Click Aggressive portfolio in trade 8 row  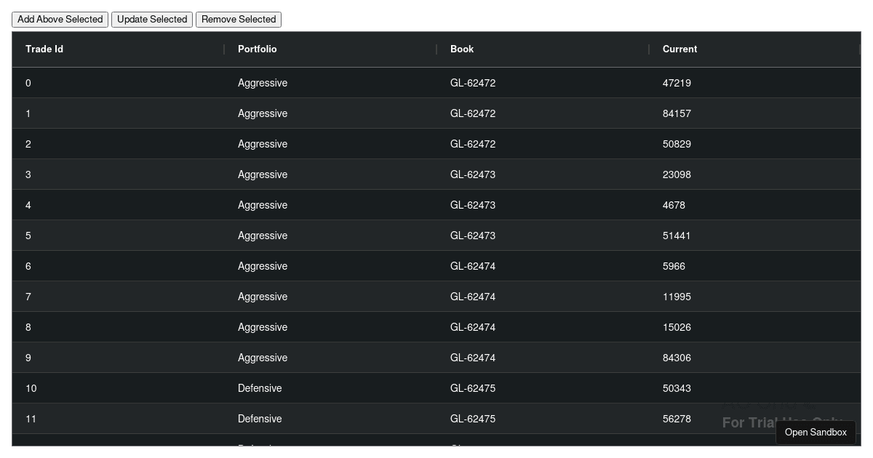pyautogui.click(x=263, y=327)
